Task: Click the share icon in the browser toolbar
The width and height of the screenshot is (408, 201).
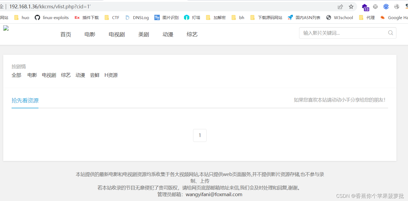Action: tap(340, 6)
